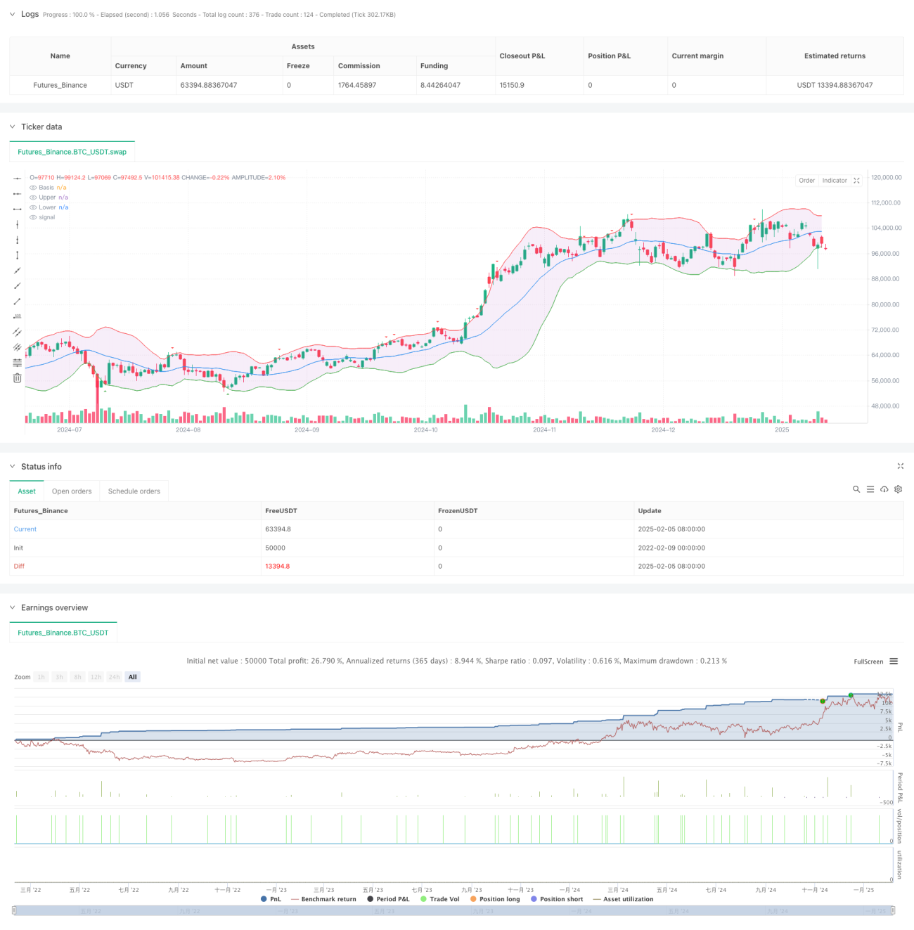Collapse the Logs section chevron
This screenshot has width=914, height=930.
coord(12,14)
